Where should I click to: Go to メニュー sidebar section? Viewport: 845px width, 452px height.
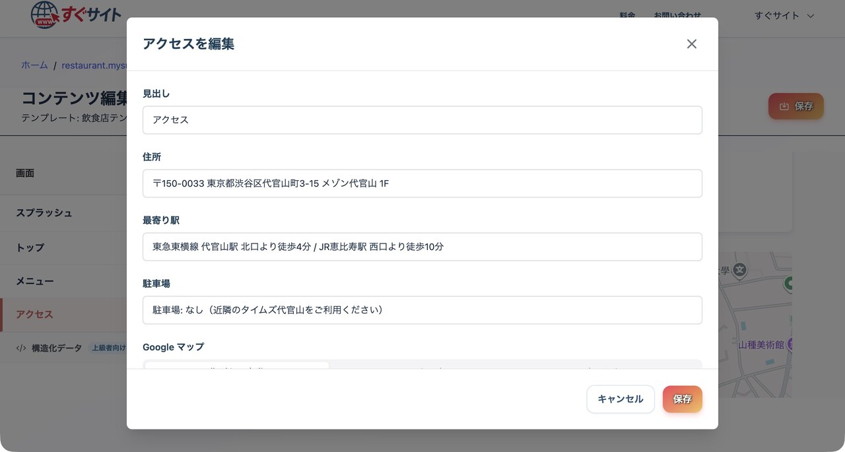click(35, 281)
